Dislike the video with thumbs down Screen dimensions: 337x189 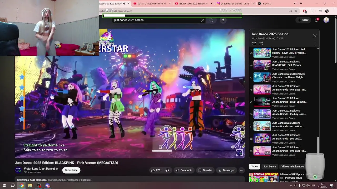pos(167,170)
